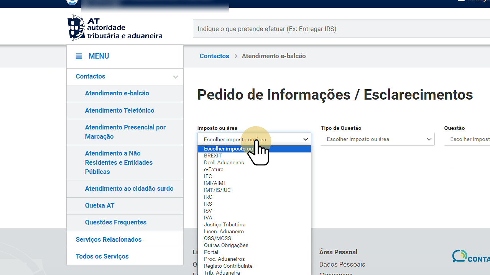Open Atendimento ao cidadão surdo
Viewport: 490px width, 275px height.
click(x=129, y=189)
